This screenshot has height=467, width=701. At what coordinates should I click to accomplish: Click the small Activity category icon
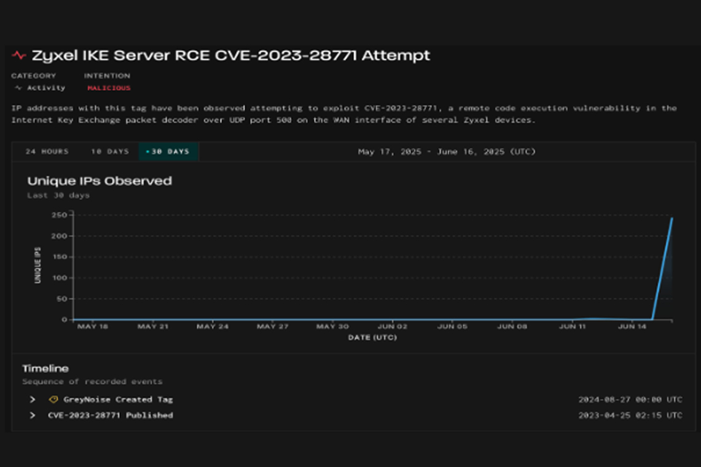(18, 88)
